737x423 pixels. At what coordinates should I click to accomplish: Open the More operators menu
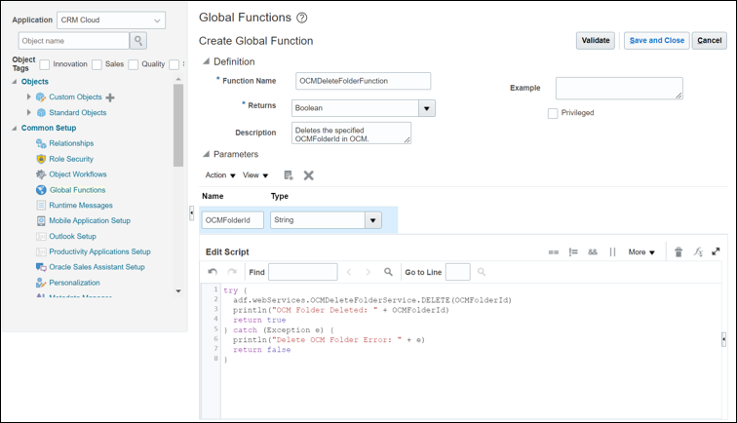coord(641,252)
